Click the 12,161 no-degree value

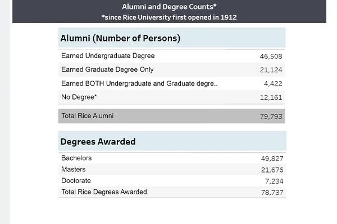272,97
